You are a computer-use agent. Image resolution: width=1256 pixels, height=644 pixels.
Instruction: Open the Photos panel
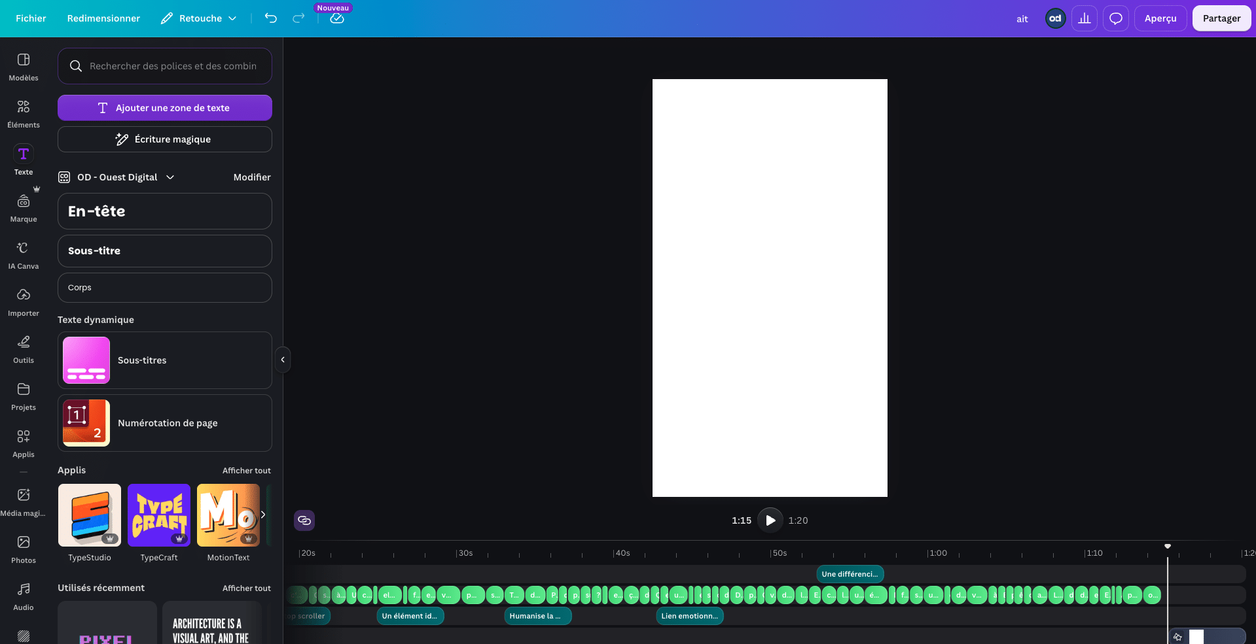pyautogui.click(x=24, y=550)
